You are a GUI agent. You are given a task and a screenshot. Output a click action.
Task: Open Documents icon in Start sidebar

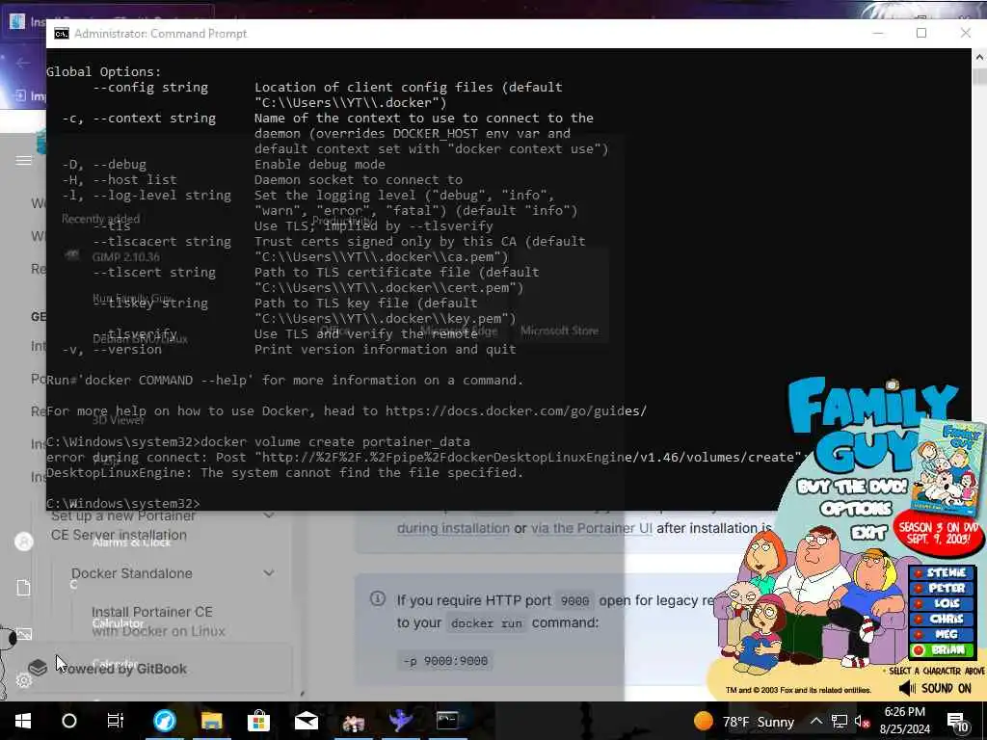[x=23, y=588]
